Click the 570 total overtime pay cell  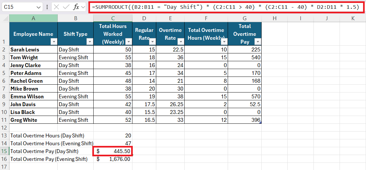[245, 96]
